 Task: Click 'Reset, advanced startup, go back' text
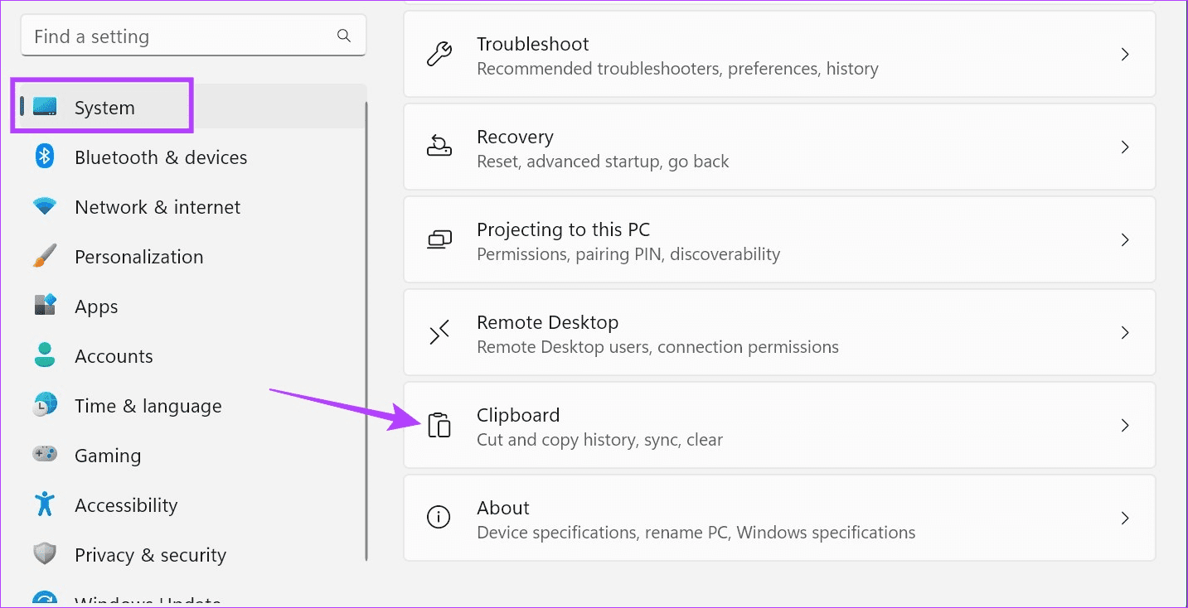(603, 162)
